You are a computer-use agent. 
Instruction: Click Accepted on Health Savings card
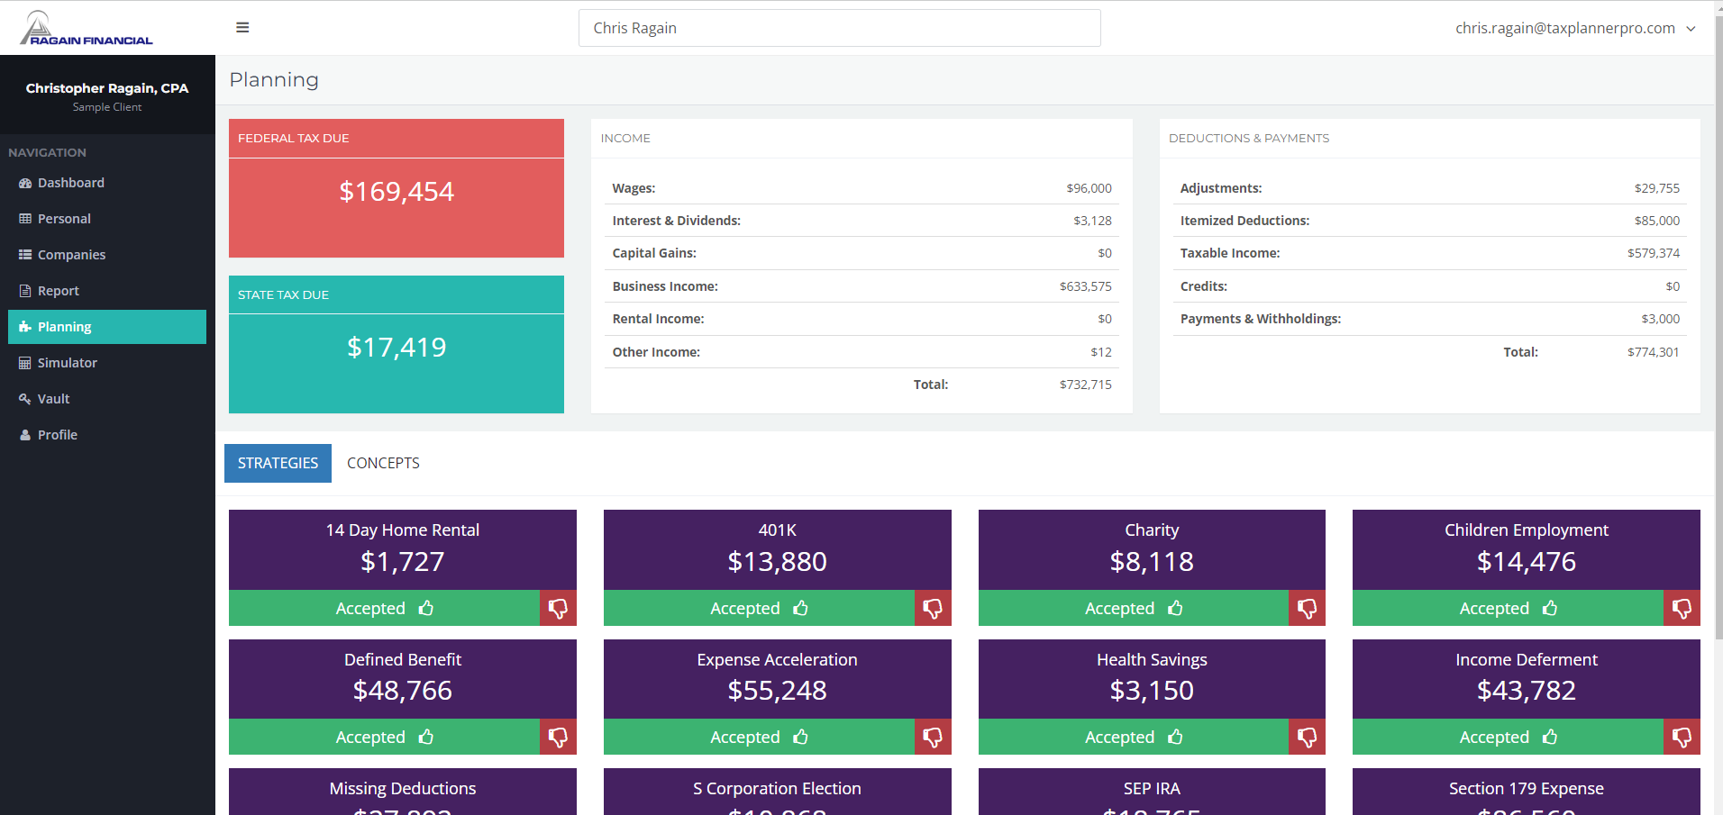click(1134, 737)
